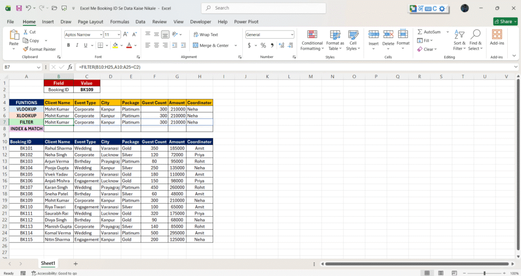Click the Save icon in title bar

click(19, 8)
